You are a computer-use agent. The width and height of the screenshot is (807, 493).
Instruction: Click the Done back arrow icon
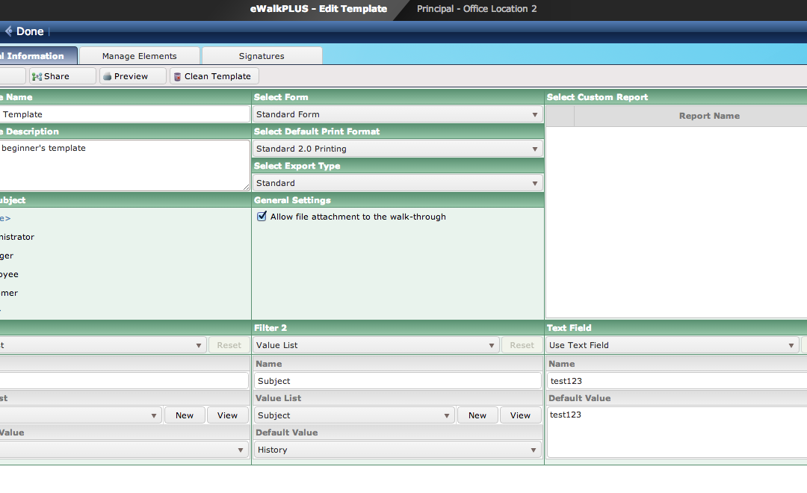point(9,31)
